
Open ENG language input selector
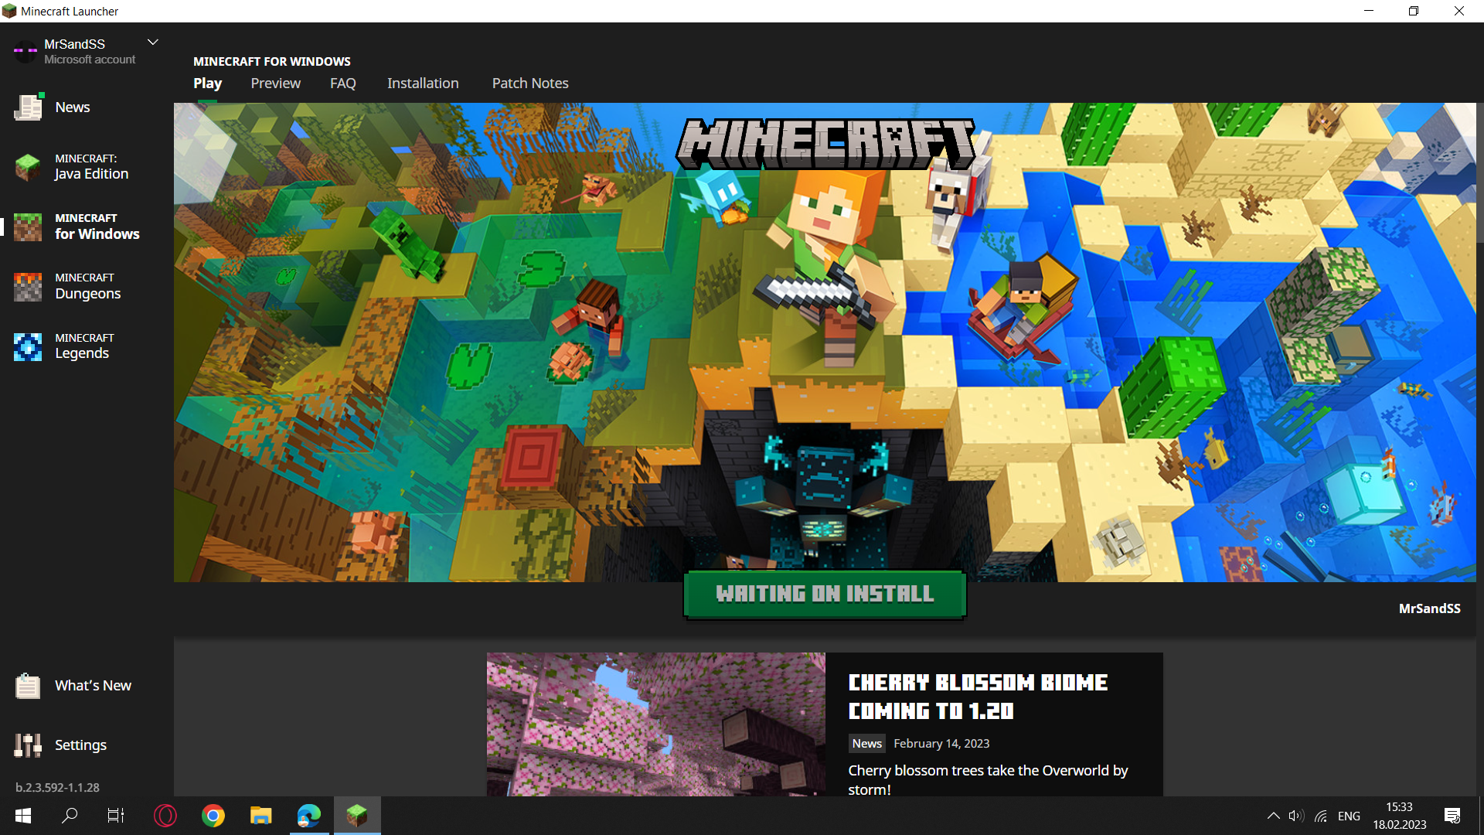tap(1349, 816)
